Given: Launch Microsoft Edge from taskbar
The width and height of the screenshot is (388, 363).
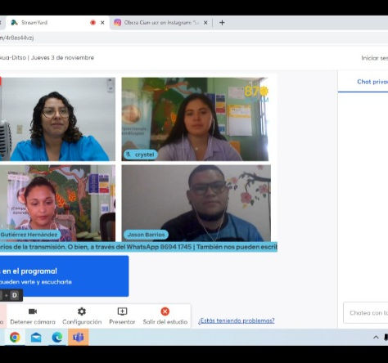Looking at the screenshot, I should (x=57, y=338).
